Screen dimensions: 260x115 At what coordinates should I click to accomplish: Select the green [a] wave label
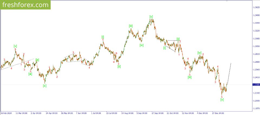[30, 74]
